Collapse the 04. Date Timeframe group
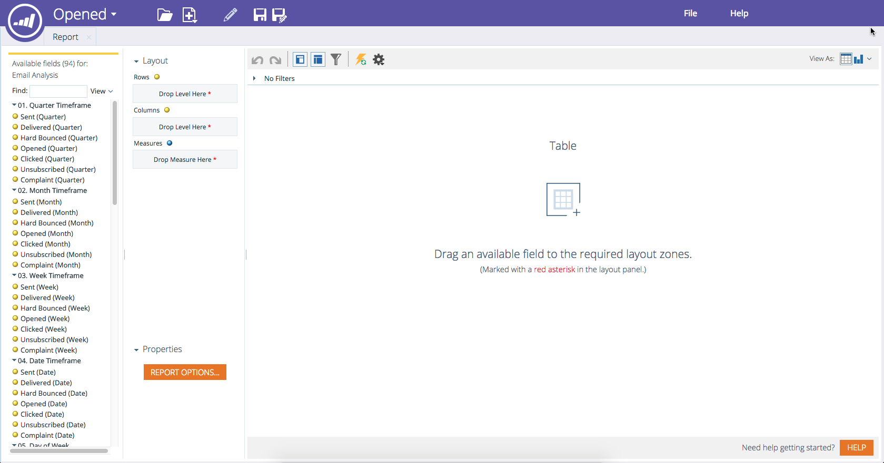This screenshot has width=884, height=463. pos(14,361)
